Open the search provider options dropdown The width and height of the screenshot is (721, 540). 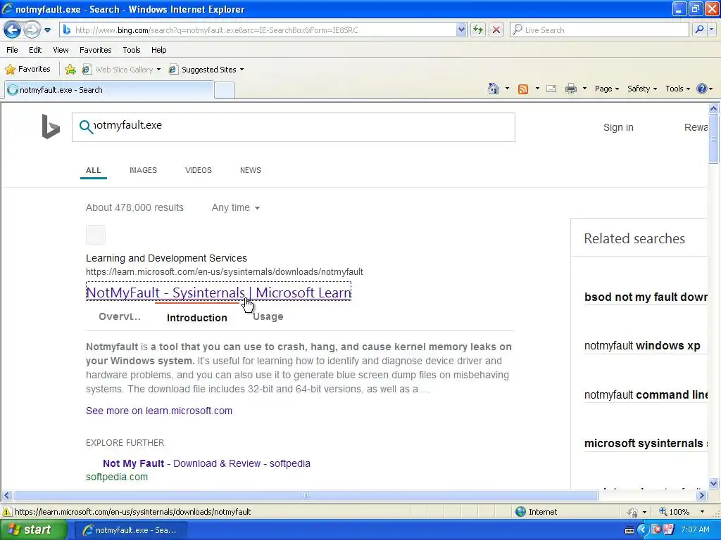(712, 30)
